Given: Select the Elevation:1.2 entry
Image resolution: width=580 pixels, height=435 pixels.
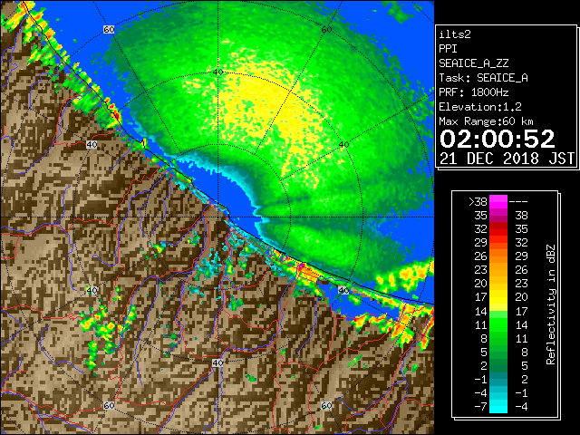Looking at the screenshot, I should tap(480, 107).
